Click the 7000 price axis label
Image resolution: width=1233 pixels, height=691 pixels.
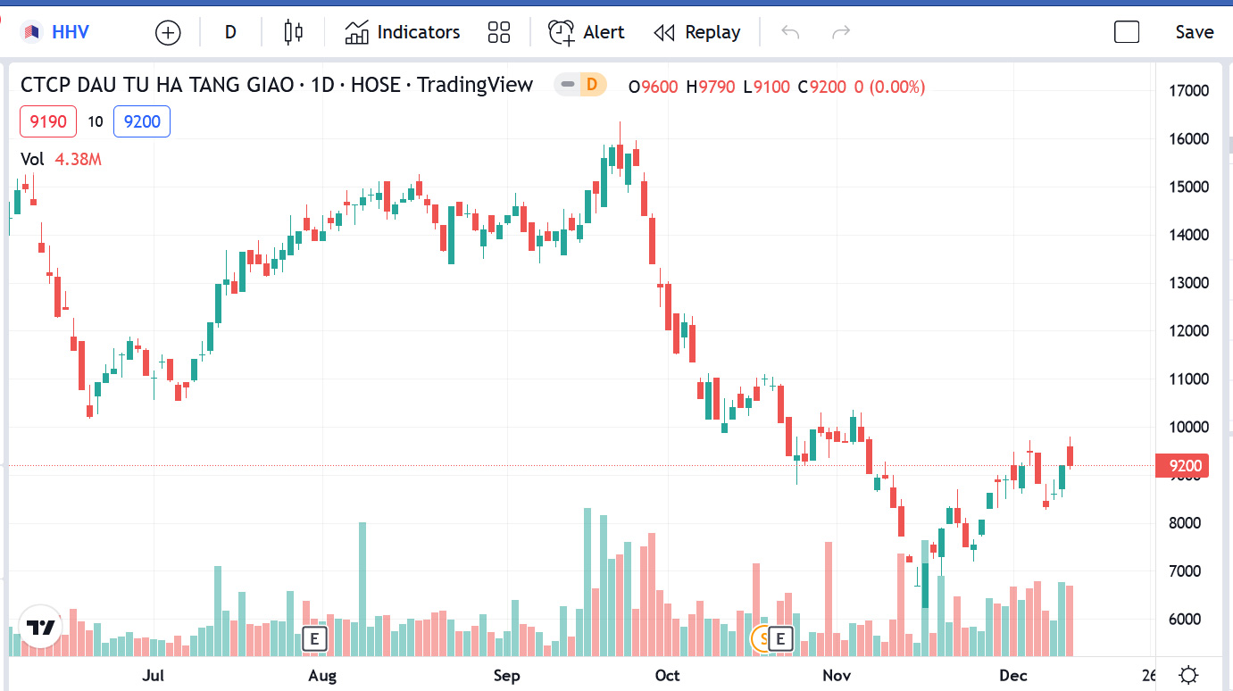pyautogui.click(x=1187, y=571)
